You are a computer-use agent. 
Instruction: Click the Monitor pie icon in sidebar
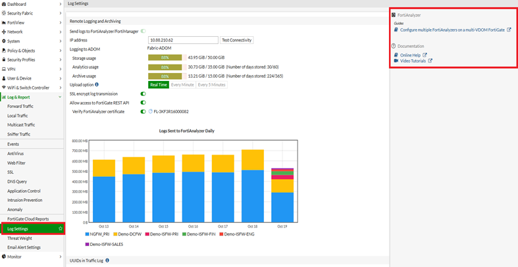coord(4,256)
